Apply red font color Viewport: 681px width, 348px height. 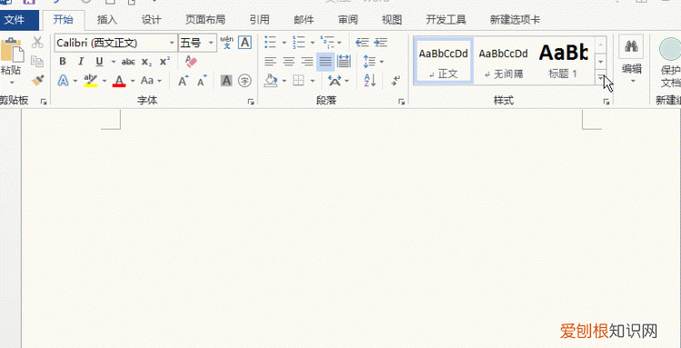pos(119,81)
